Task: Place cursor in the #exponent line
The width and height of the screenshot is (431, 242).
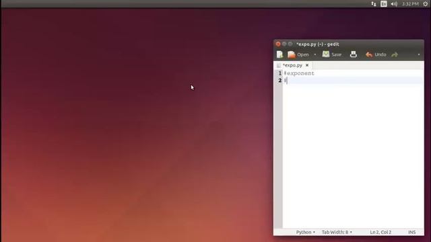Action: point(299,73)
